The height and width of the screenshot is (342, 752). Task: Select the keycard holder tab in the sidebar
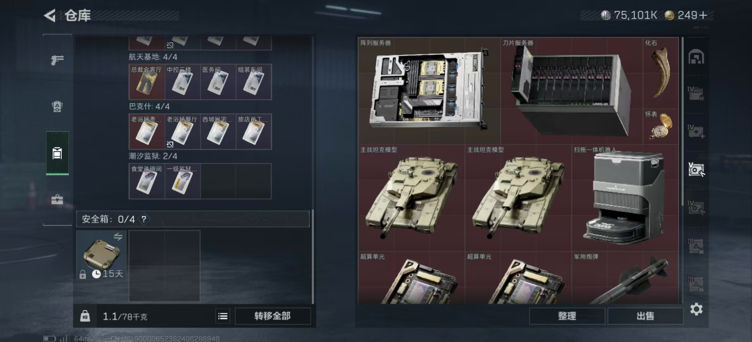click(x=57, y=153)
